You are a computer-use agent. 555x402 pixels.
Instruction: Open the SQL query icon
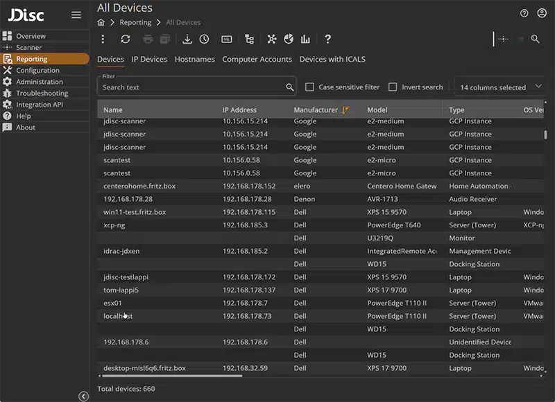tap(226, 40)
